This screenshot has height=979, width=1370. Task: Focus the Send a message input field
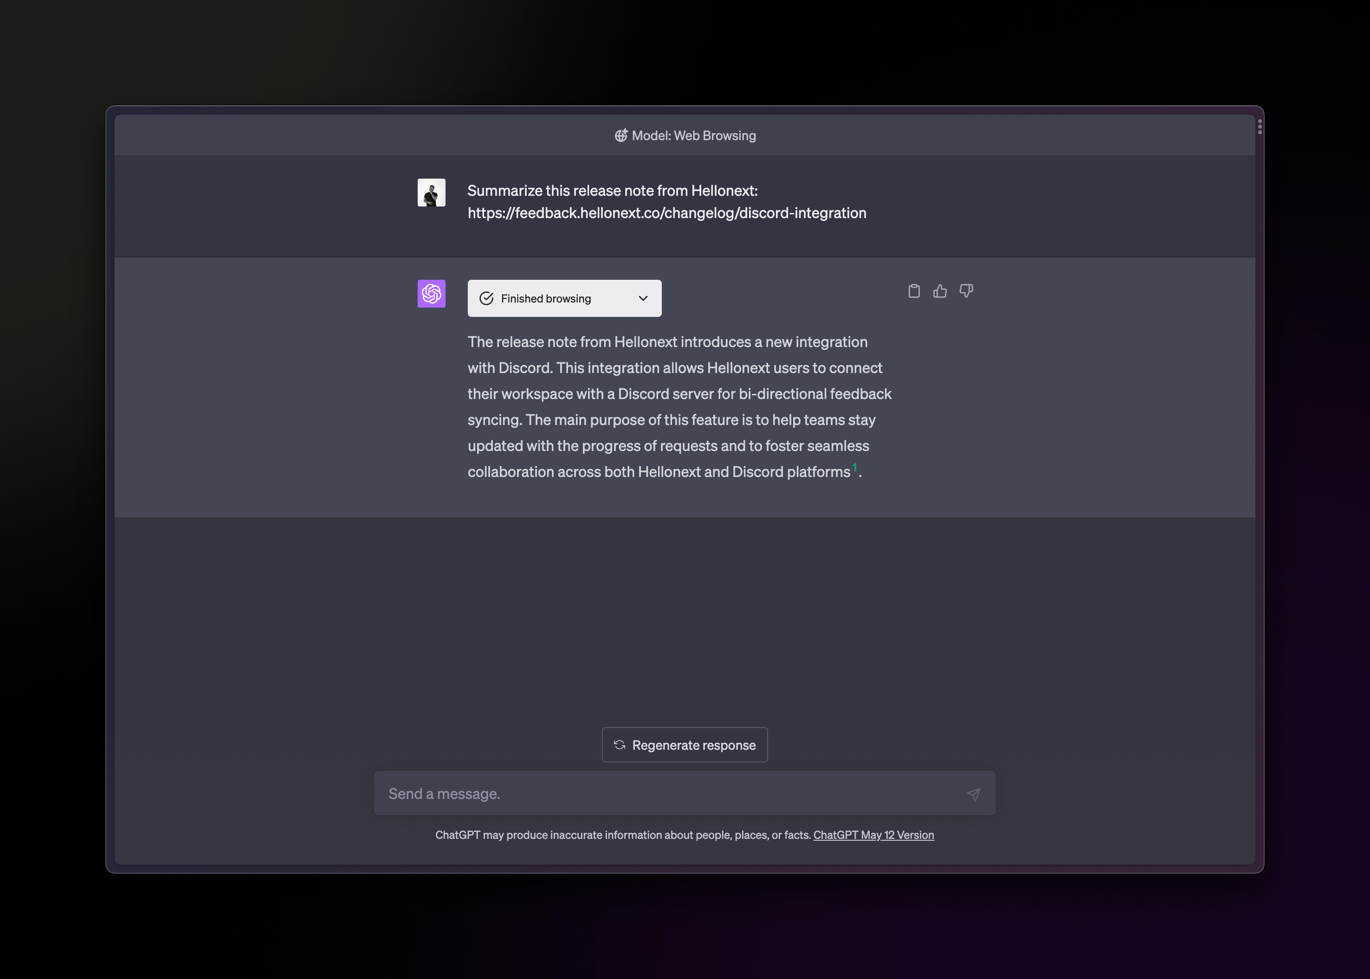[685, 793]
